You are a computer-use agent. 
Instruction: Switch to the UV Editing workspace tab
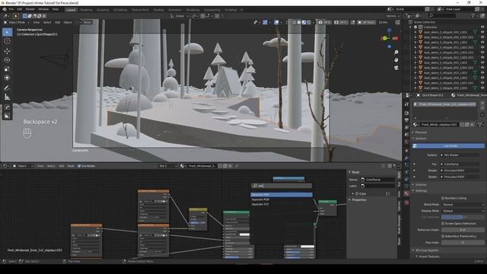coord(120,10)
